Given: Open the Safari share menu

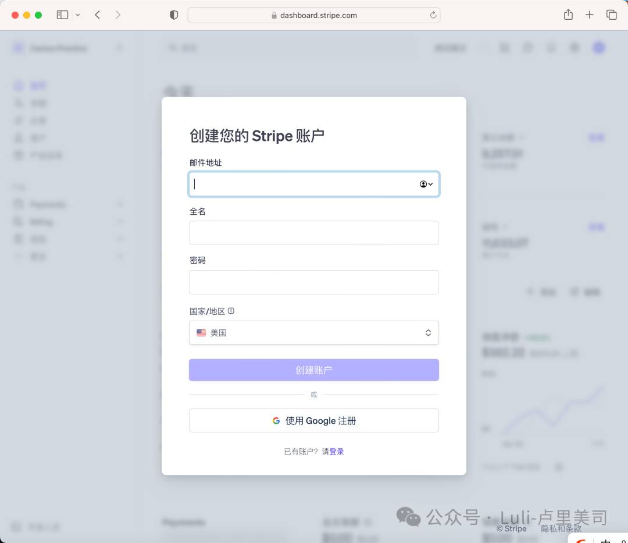Looking at the screenshot, I should click(568, 15).
